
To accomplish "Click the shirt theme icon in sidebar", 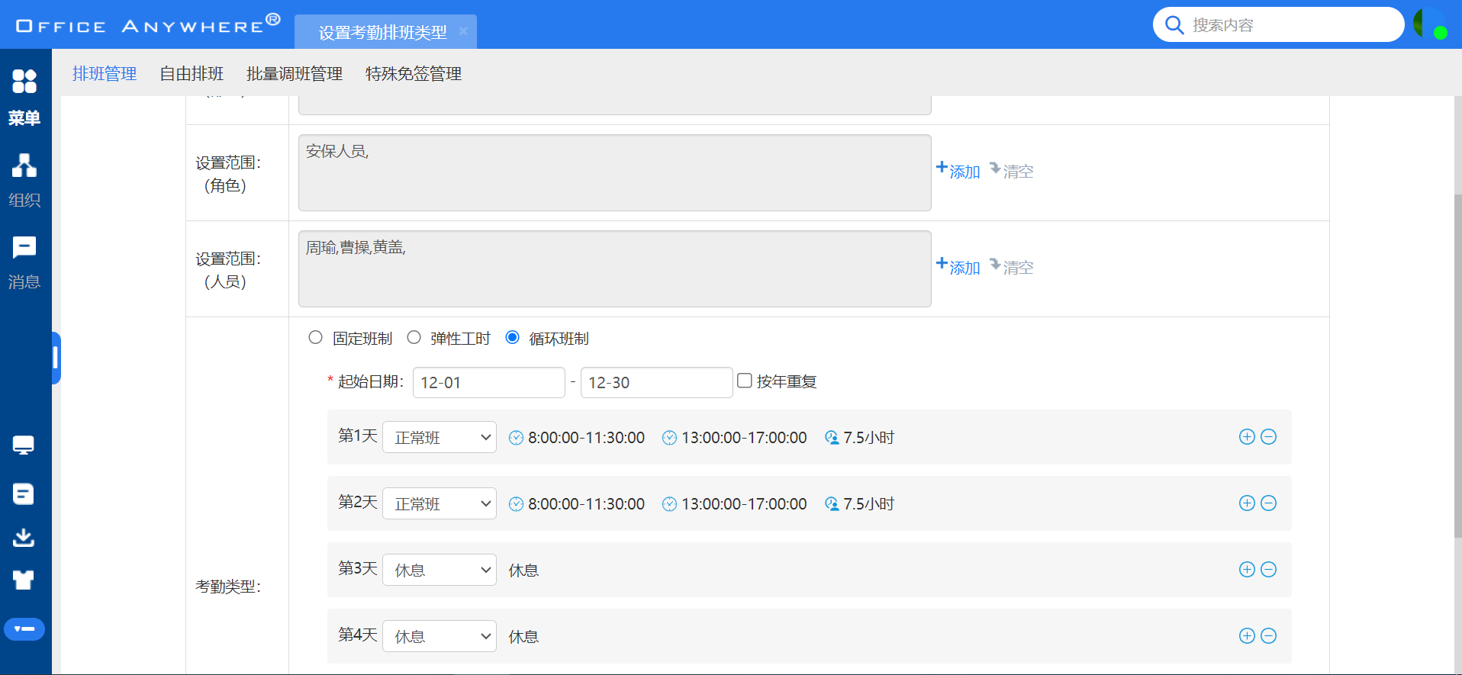I will click(x=24, y=580).
